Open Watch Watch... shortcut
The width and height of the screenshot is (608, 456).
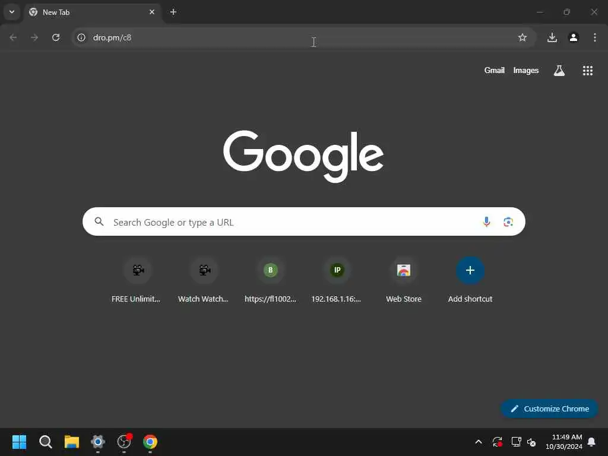203,280
